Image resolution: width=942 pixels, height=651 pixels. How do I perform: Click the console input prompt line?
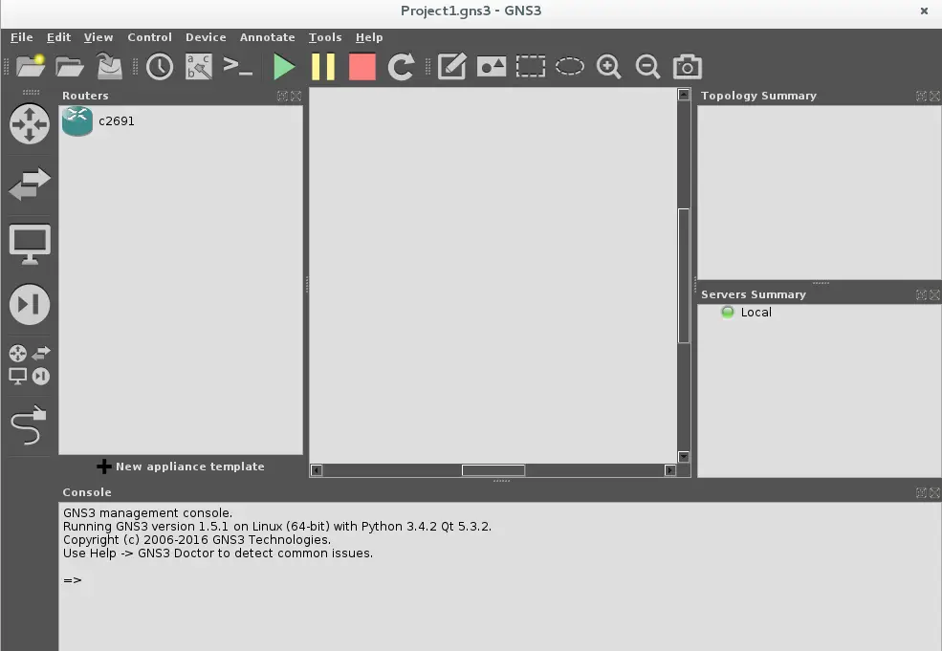click(x=73, y=580)
